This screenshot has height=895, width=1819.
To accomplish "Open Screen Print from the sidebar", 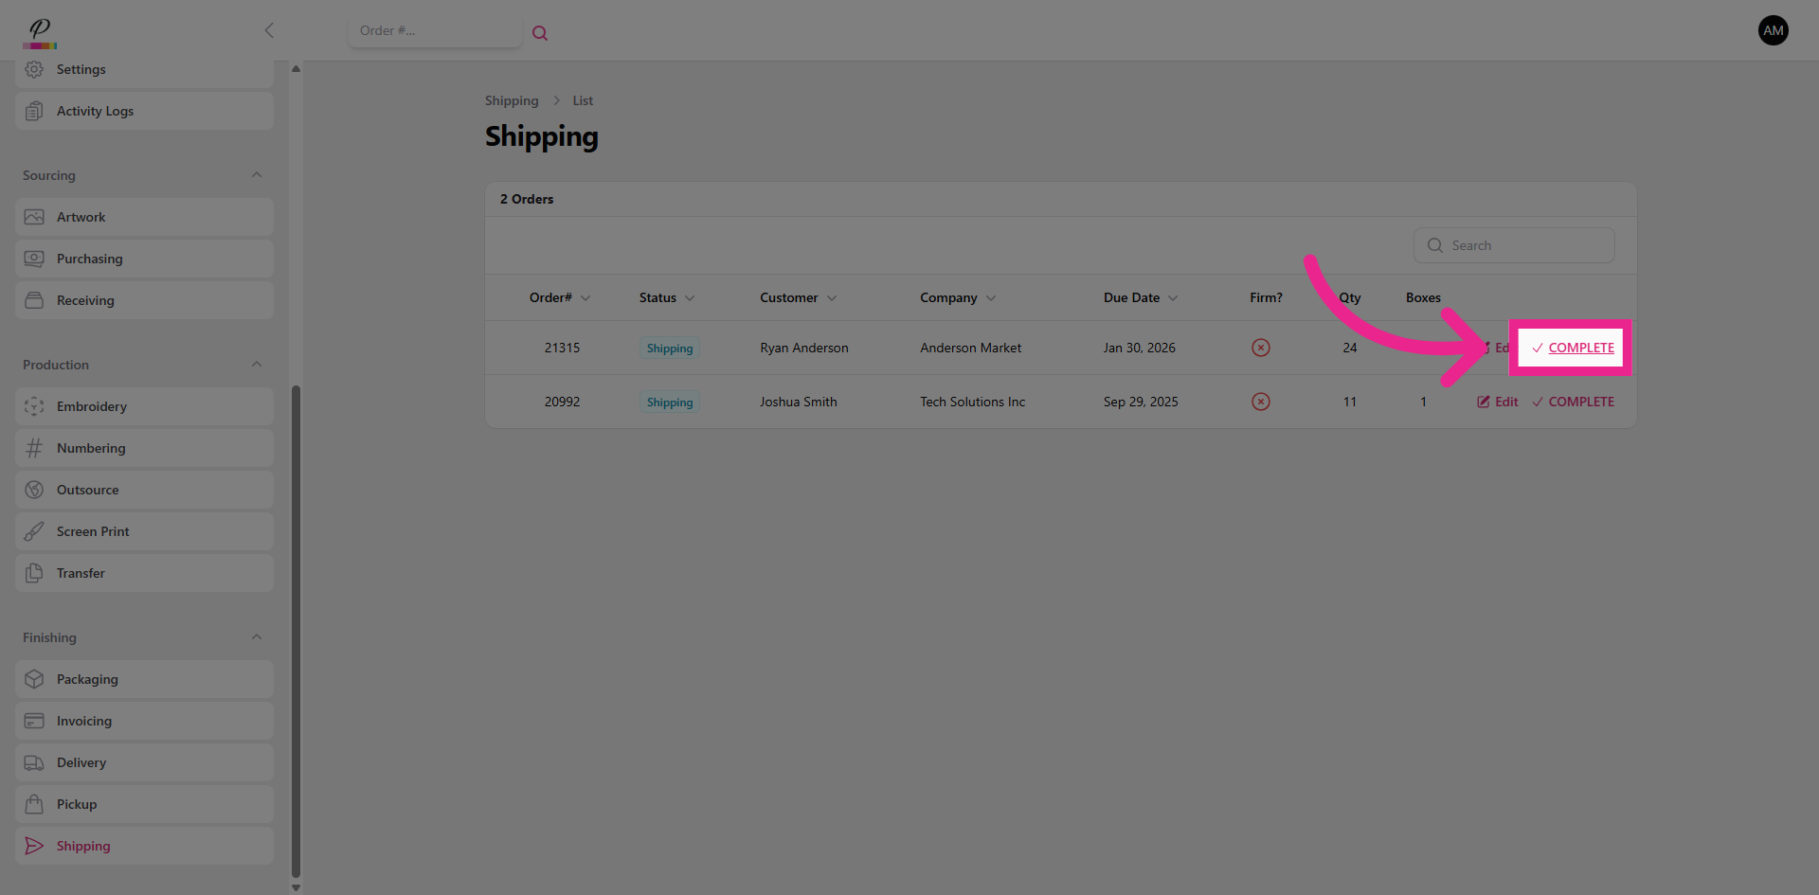I will [x=93, y=531].
